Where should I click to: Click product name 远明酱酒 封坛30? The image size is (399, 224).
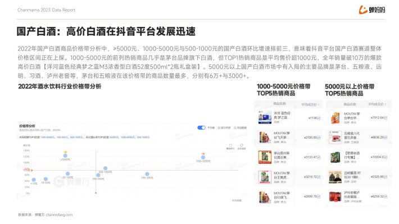coord(352,175)
